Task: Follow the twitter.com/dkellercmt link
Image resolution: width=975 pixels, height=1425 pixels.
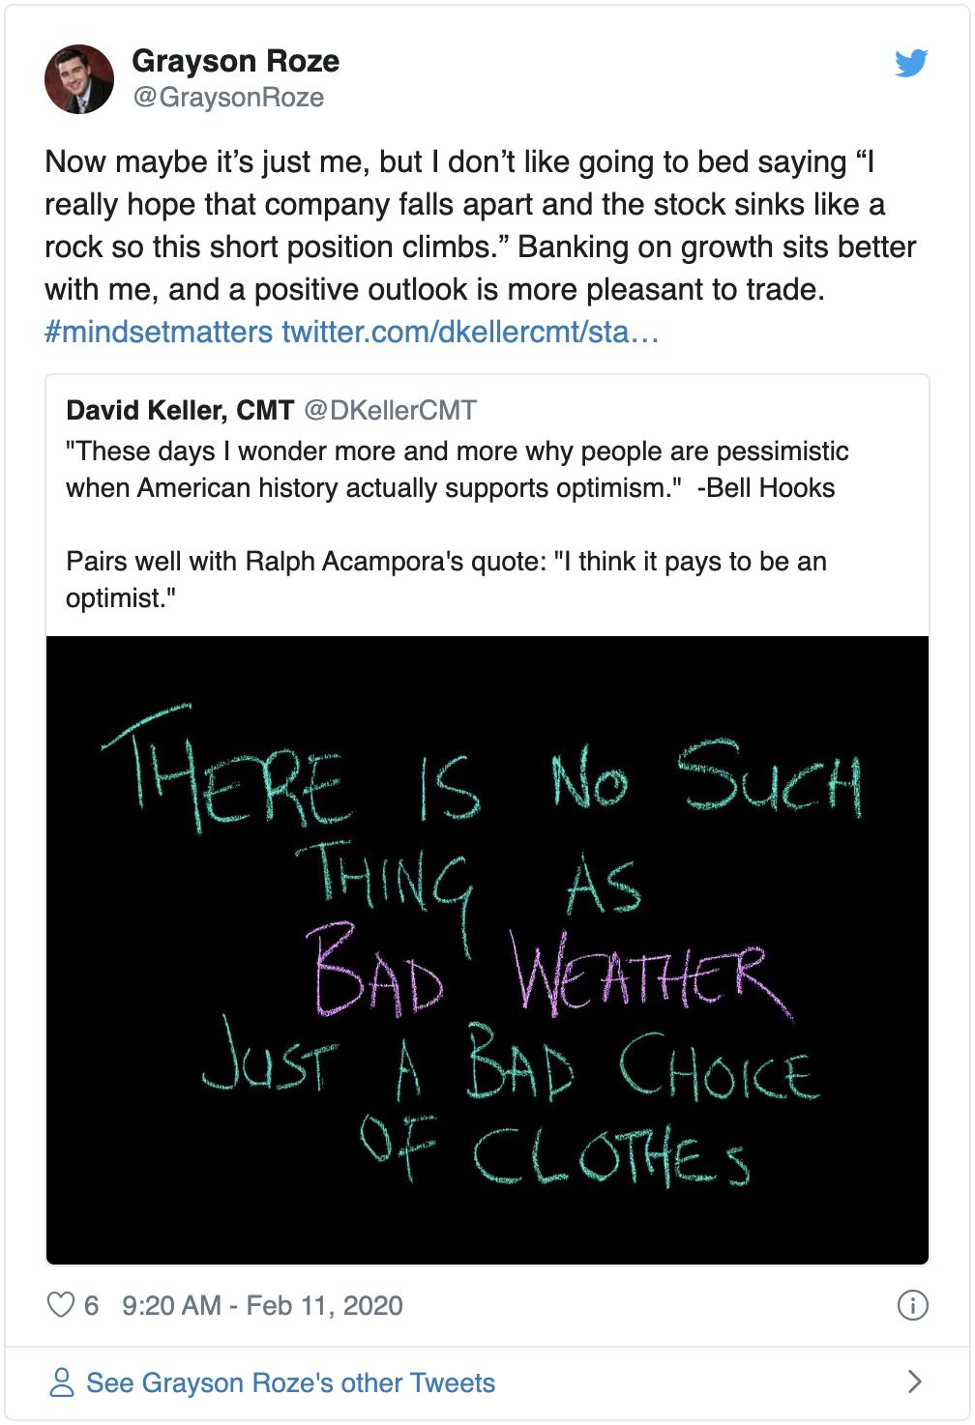Action: pos(470,334)
